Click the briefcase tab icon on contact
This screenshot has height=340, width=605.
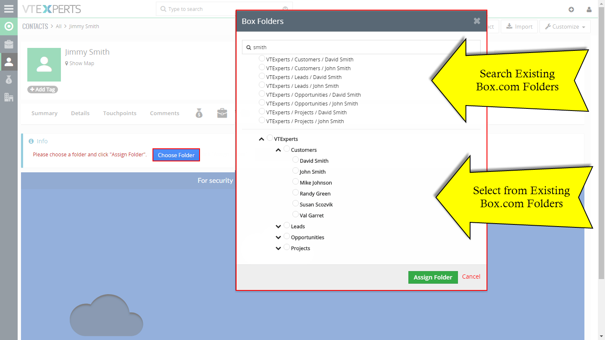(222, 113)
